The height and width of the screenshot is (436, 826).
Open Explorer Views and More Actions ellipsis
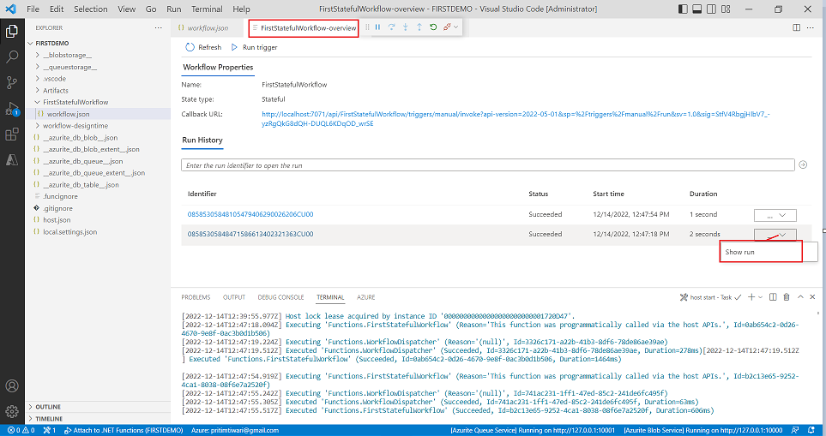click(159, 28)
